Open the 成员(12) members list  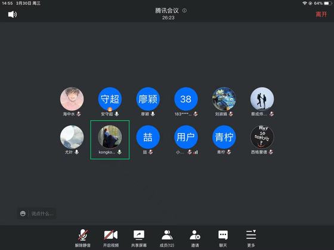167,238
